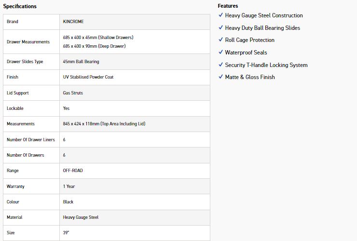Click the KINCROME brand value
Image resolution: width=357 pixels, height=241 pixels.
point(73,22)
